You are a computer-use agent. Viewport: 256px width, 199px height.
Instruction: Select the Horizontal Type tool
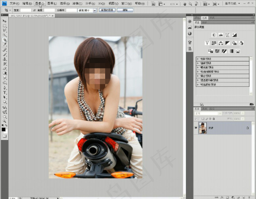[x=5, y=92]
